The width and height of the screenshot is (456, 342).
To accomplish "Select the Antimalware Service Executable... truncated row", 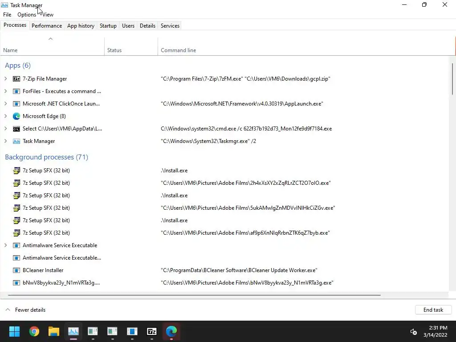I will [x=224, y=258].
